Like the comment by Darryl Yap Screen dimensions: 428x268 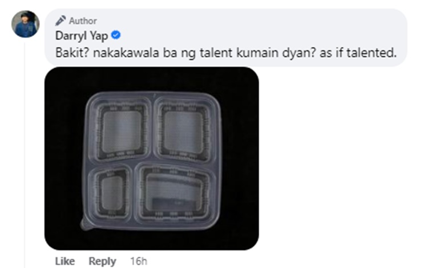point(65,261)
